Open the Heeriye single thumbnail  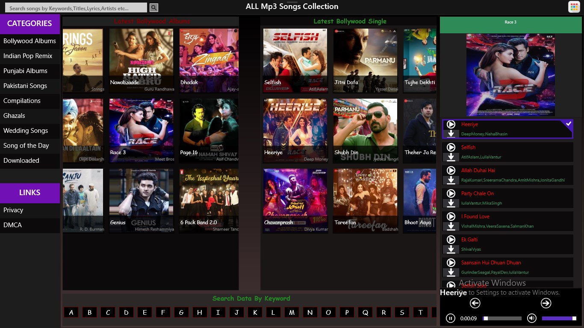pyautogui.click(x=295, y=131)
